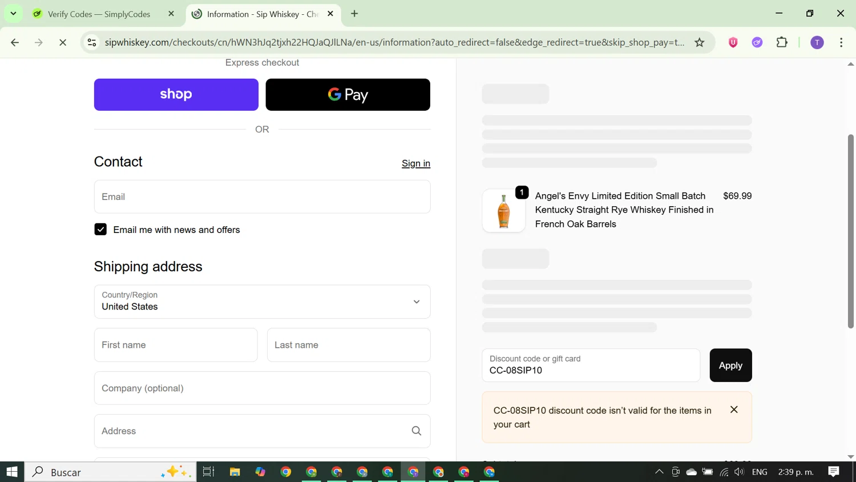
Task: Stop loading the page
Action: click(x=63, y=42)
